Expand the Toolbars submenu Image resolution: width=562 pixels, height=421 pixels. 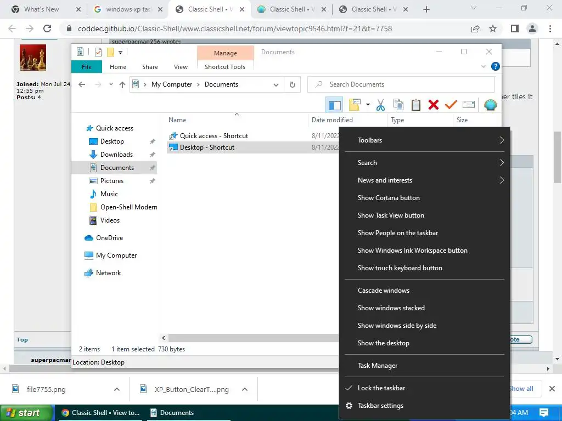click(x=424, y=140)
